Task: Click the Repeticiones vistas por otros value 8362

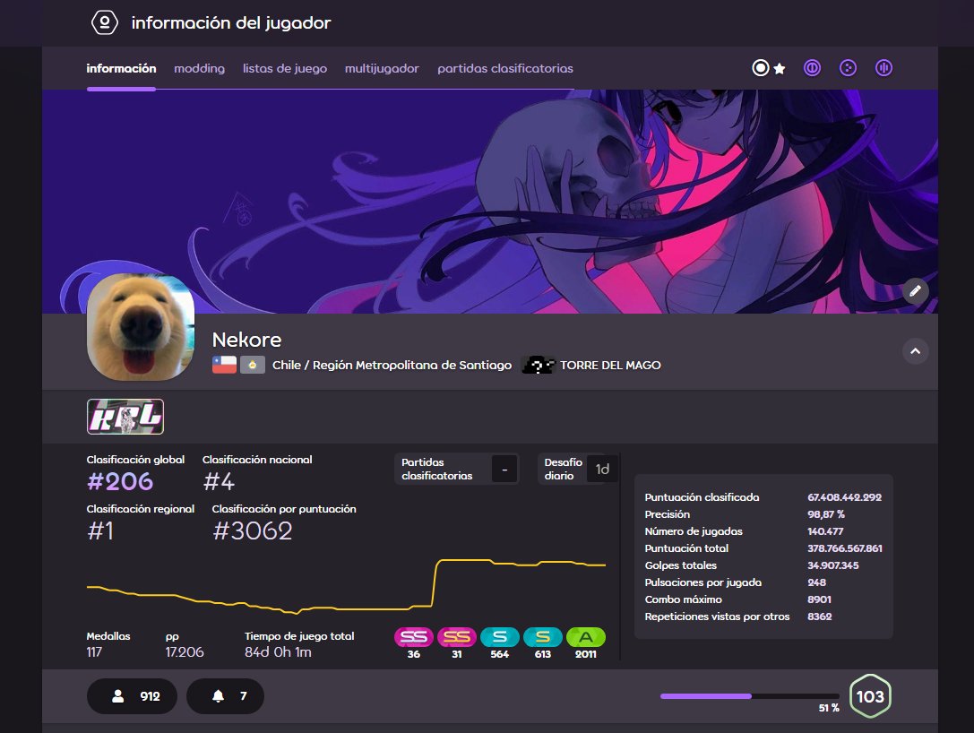Action: (819, 617)
